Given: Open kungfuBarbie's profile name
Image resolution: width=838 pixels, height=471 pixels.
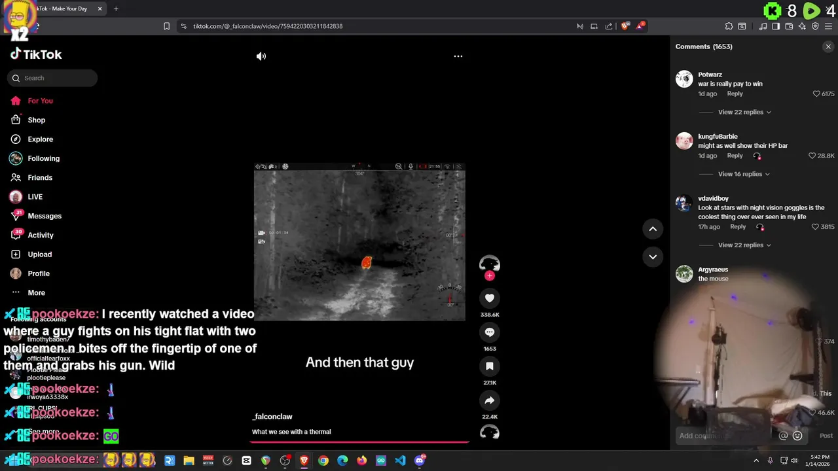Looking at the screenshot, I should 718,137.
